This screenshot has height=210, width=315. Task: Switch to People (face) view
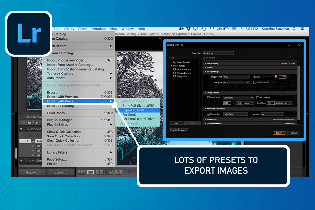pyautogui.click(x=118, y=172)
